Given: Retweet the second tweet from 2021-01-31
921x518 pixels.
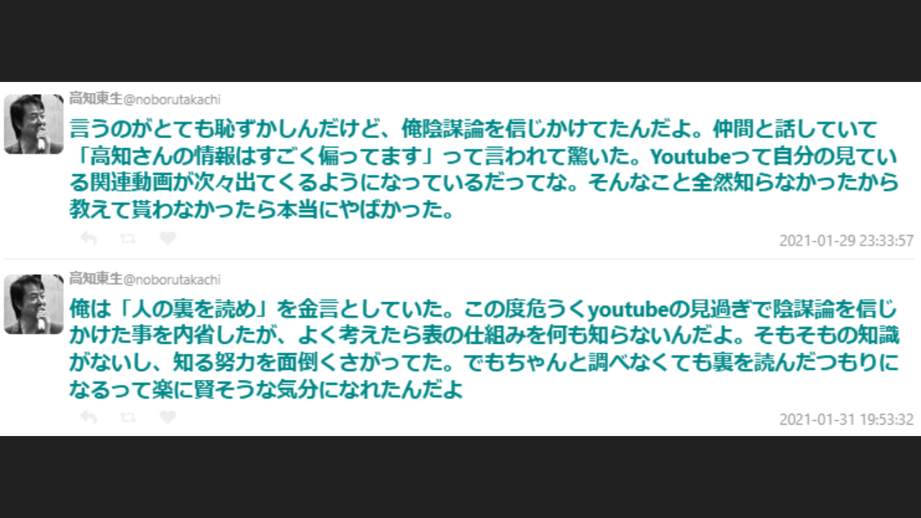Looking at the screenshot, I should pyautogui.click(x=128, y=418).
